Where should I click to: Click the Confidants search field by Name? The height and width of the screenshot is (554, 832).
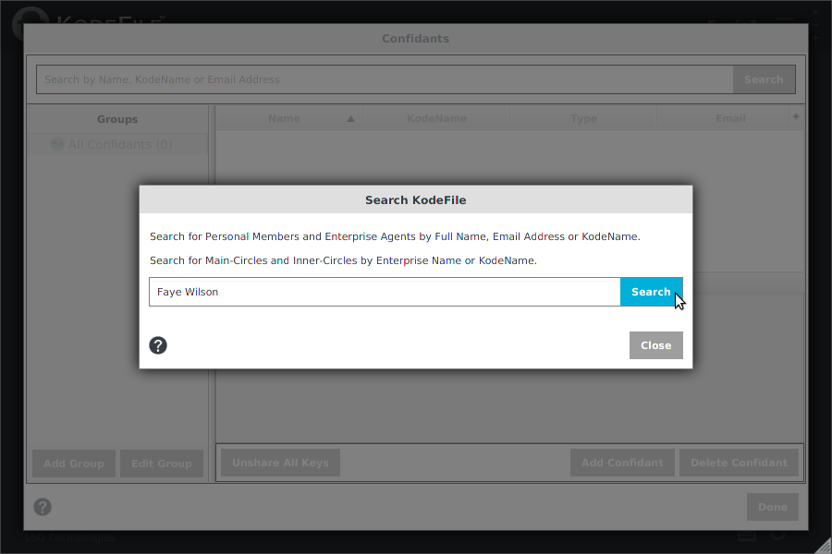385,79
